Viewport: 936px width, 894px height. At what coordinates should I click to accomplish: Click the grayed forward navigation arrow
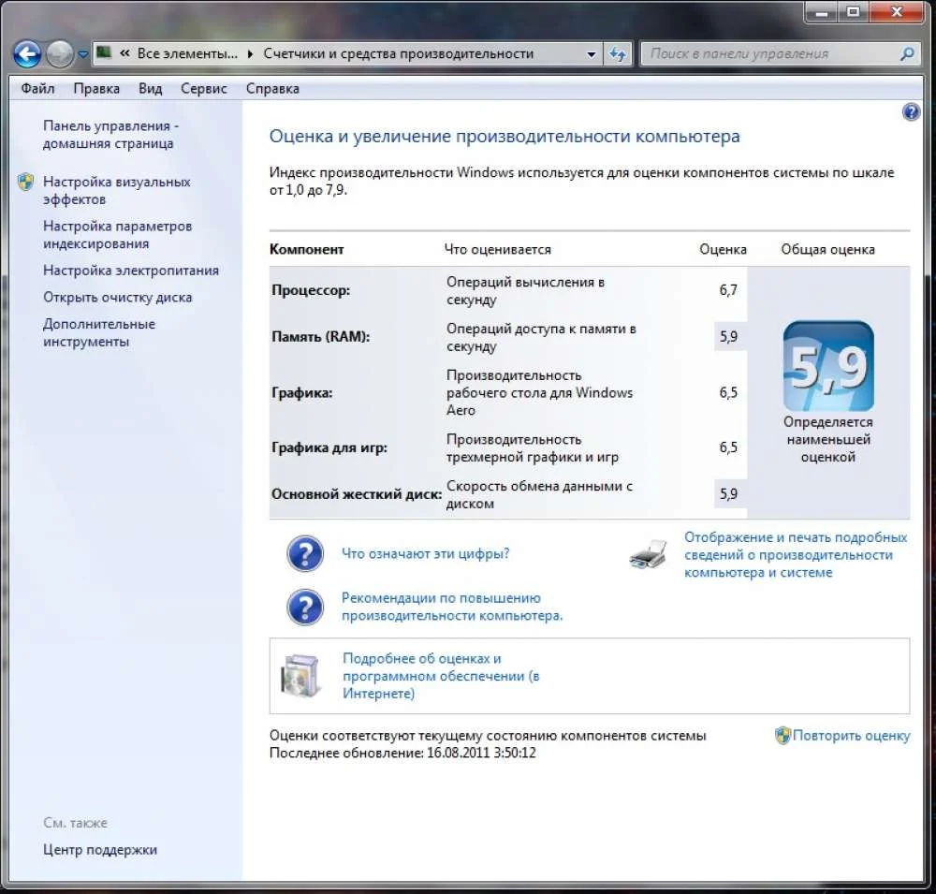coord(60,54)
